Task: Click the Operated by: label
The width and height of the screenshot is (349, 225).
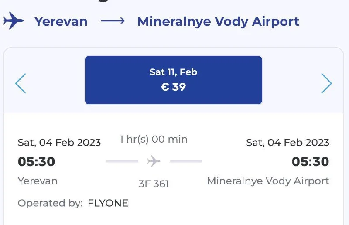Action: [x=50, y=203]
